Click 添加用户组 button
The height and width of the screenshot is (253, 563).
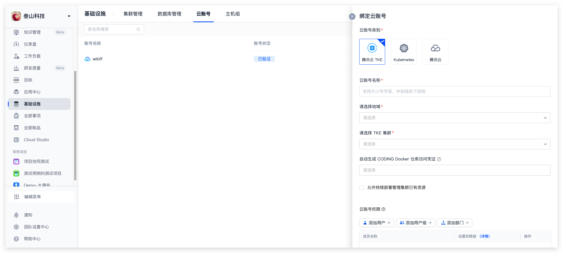(416, 223)
